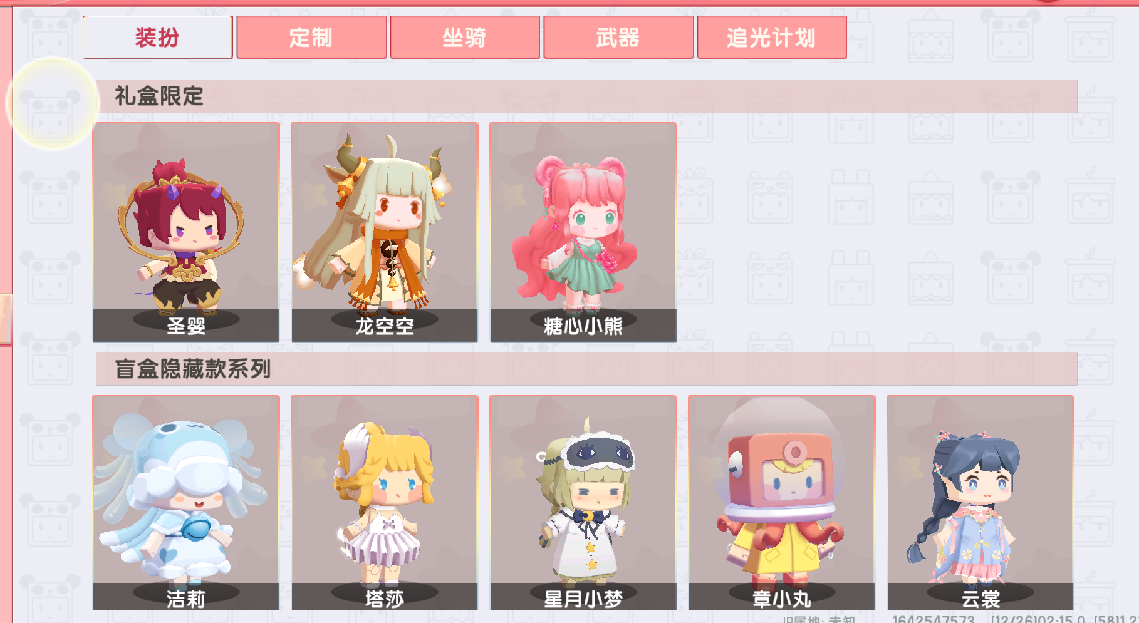Screen dimensions: 1139x623
Task: Select the 圣婴 character skin
Action: coord(186,232)
